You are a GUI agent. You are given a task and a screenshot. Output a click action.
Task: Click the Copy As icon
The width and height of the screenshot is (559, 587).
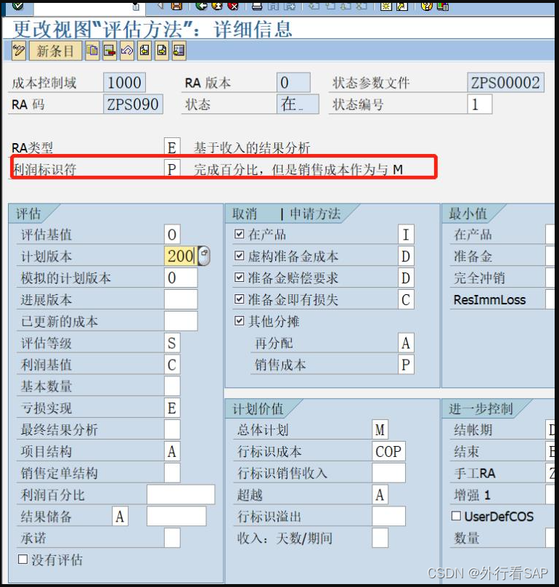(92, 51)
